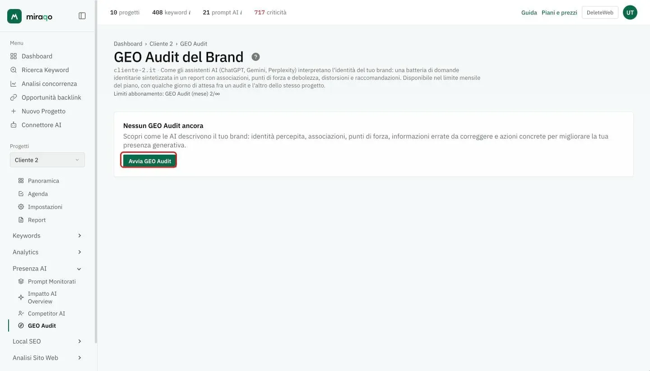Open help question mark beside page title
This screenshot has height=371, width=650.
click(x=255, y=57)
